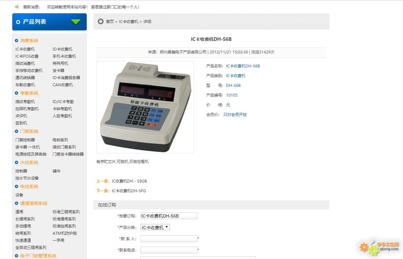The width and height of the screenshot is (403, 259).
Task: Open the 产品分类 dropdown
Action: pyautogui.click(x=155, y=227)
